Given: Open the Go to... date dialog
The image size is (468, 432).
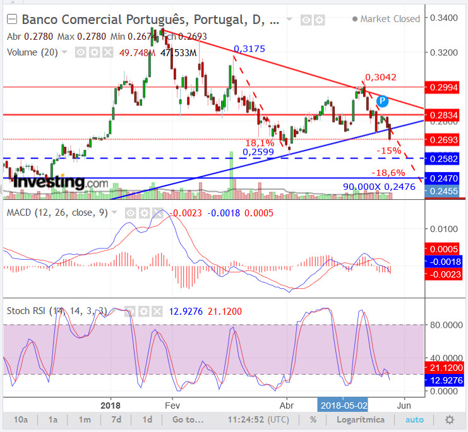Looking at the screenshot, I should coord(188,420).
